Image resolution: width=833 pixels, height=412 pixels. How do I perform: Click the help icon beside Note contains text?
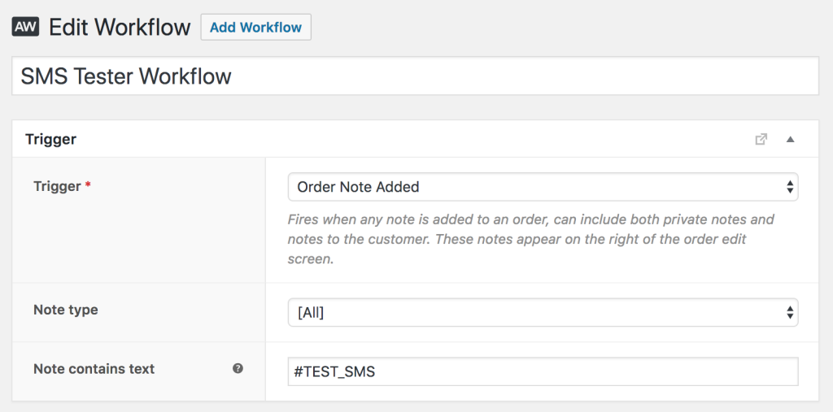coord(238,368)
